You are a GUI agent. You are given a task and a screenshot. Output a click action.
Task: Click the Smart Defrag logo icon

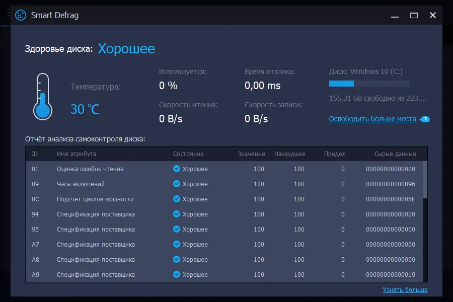[21, 15]
